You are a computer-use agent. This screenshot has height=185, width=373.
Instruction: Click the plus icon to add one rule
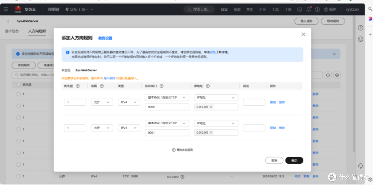(x=174, y=150)
